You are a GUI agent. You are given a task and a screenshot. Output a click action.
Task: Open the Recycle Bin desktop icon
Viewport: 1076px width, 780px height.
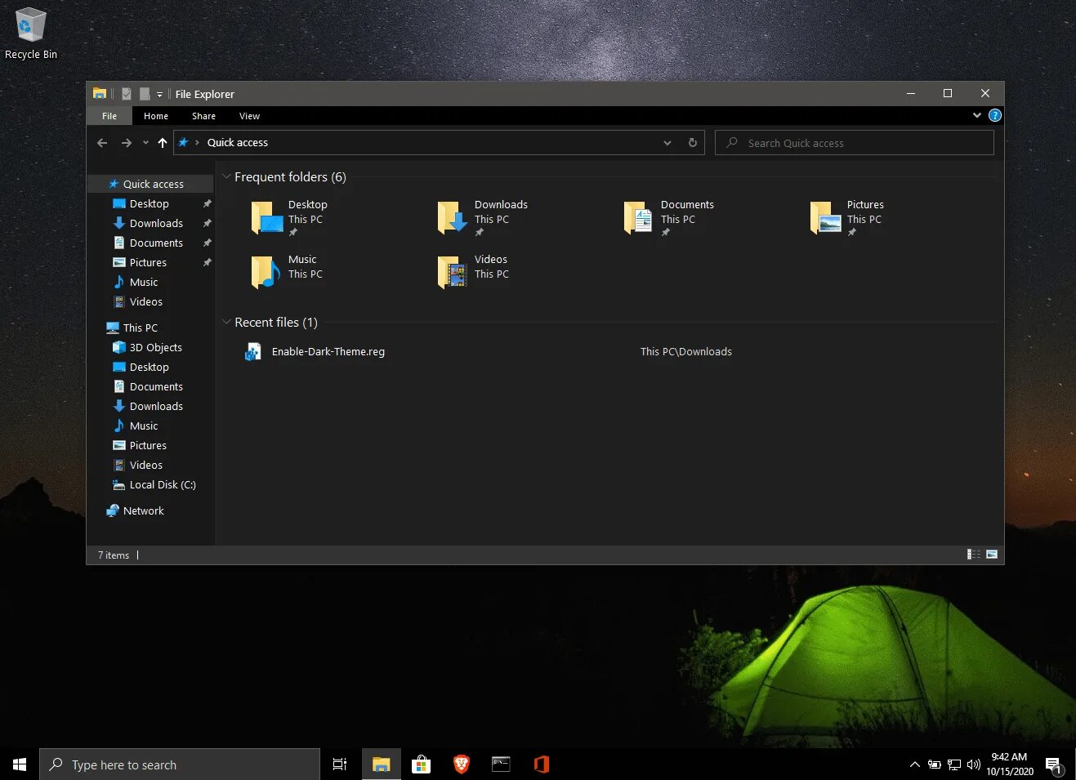click(31, 33)
